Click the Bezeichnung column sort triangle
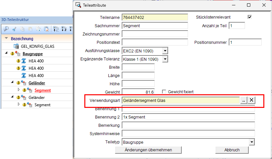 (6, 38)
